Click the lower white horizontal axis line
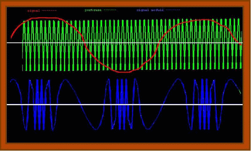 click(x=125, y=104)
